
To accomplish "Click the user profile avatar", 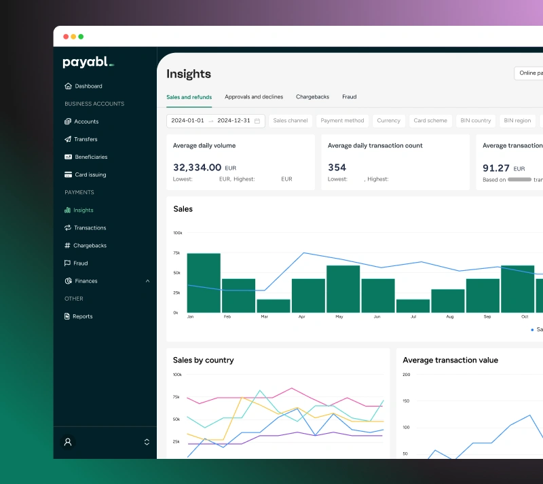I will (x=68, y=442).
